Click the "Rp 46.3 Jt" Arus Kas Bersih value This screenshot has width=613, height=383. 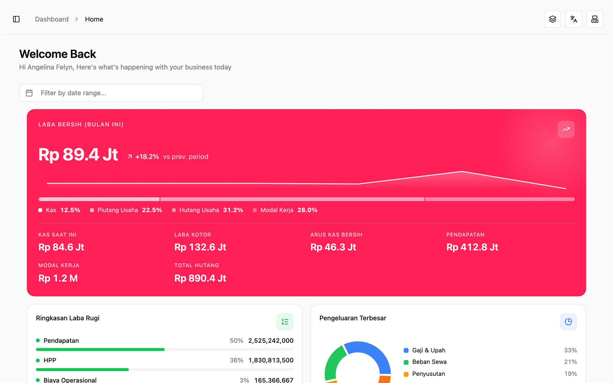pyautogui.click(x=333, y=247)
